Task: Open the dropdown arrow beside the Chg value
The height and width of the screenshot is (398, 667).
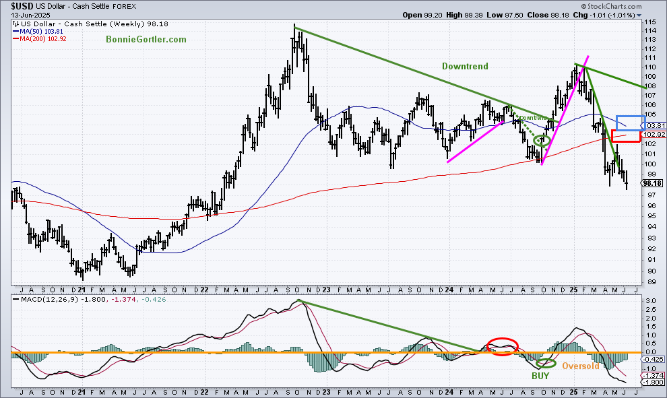Action: (x=639, y=15)
